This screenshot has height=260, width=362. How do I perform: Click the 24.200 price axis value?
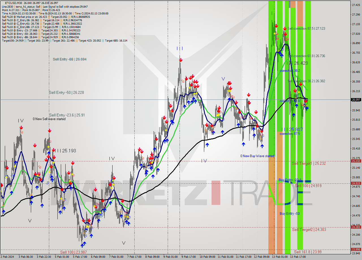[x=356, y=235]
